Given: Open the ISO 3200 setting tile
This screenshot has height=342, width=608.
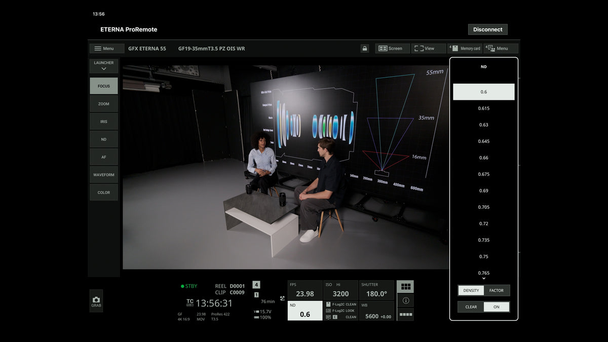Looking at the screenshot, I should pos(340,290).
